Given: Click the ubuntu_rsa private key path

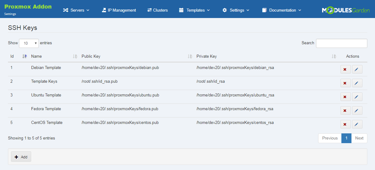Looking at the screenshot, I should 235,95.
